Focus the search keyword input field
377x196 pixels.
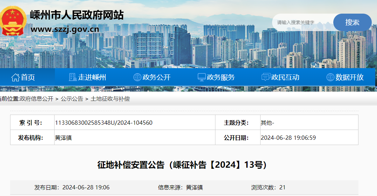(303, 22)
